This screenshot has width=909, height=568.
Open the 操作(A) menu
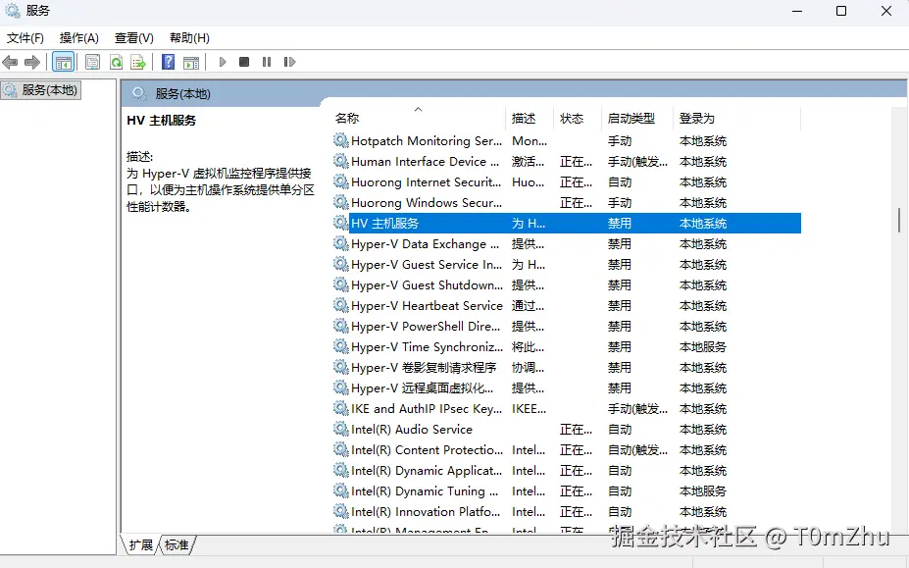click(78, 38)
